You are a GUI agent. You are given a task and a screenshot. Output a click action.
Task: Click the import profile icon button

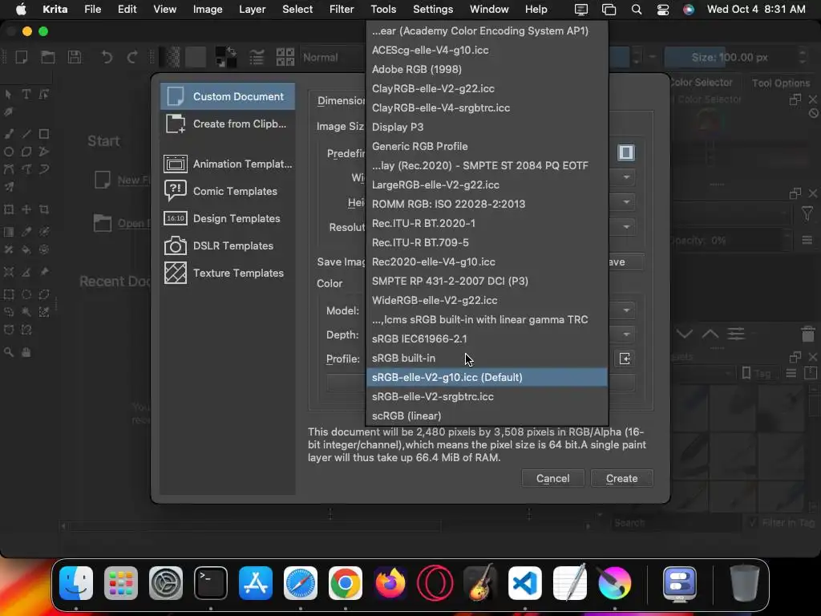click(625, 359)
